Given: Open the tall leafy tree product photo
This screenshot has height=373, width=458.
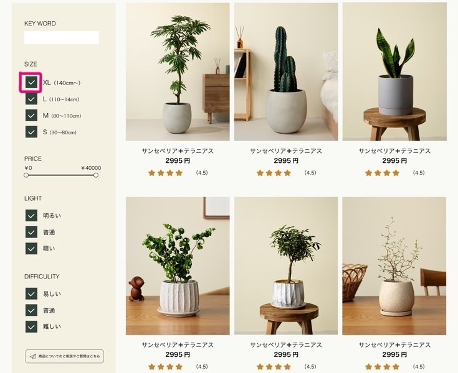Looking at the screenshot, I should (178, 72).
